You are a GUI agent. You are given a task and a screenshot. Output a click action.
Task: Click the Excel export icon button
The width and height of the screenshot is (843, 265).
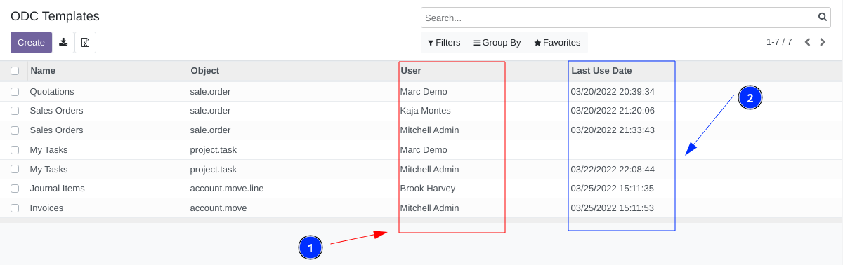[85, 42]
